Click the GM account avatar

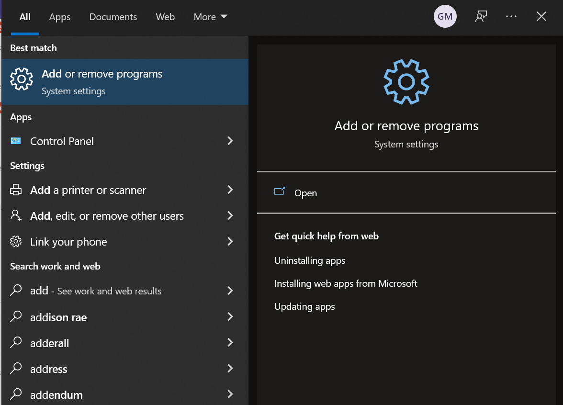[x=445, y=16]
